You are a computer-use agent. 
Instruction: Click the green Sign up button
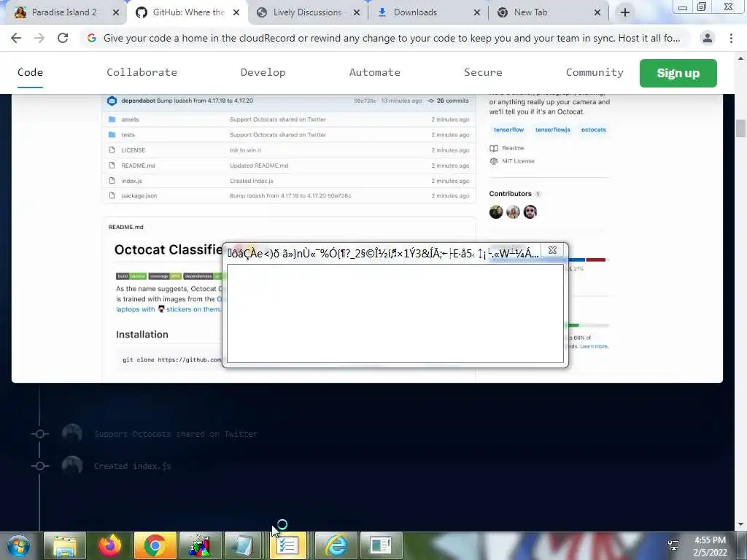pyautogui.click(x=678, y=73)
